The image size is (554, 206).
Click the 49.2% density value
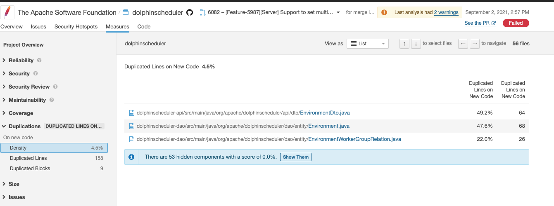click(484, 113)
